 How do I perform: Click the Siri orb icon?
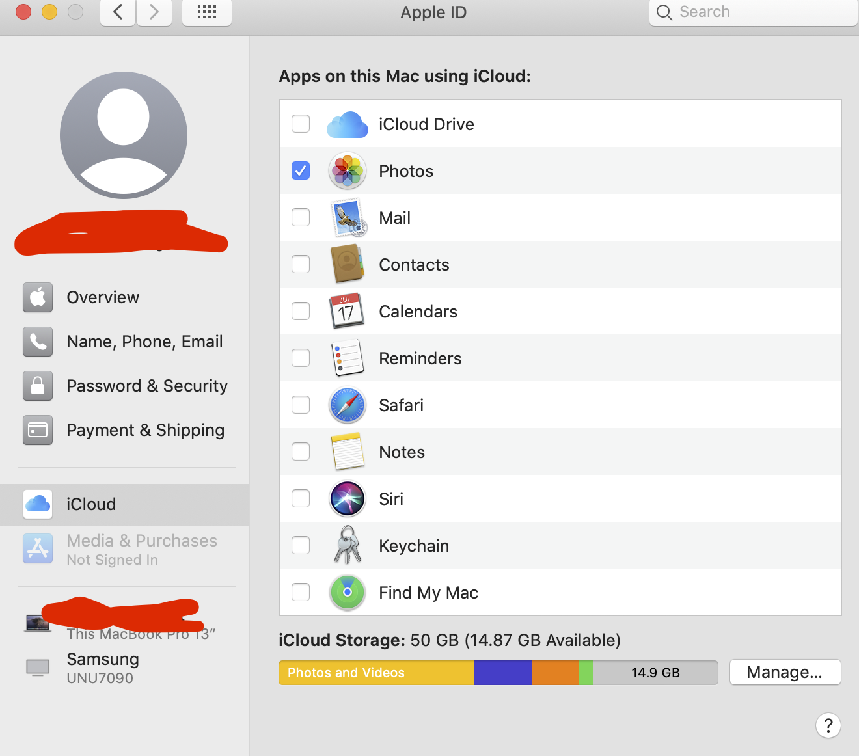(348, 498)
